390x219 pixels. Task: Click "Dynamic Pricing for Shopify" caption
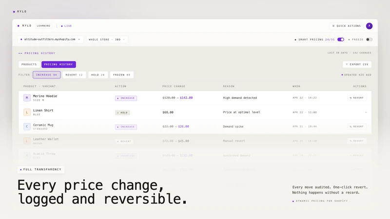pos(320,201)
